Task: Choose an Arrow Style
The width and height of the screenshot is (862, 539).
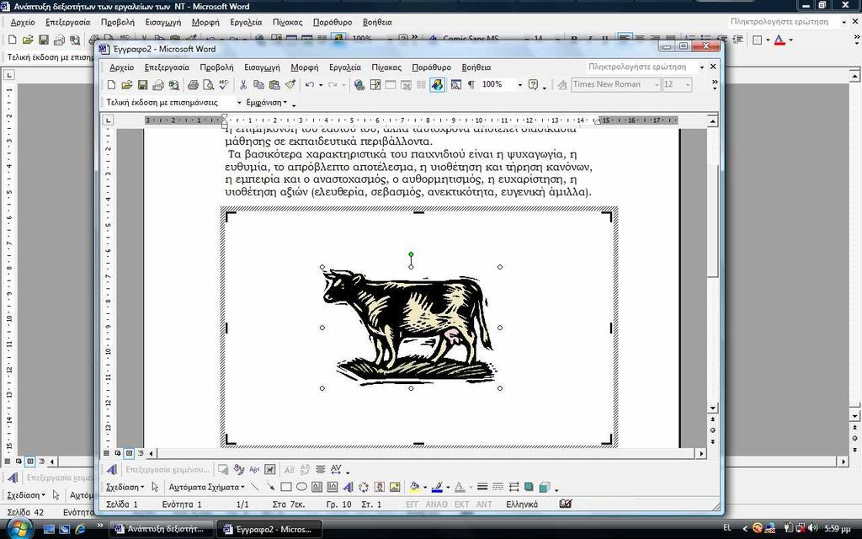Action: pos(513,488)
